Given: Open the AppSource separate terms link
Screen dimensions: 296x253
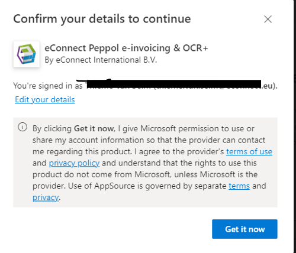Looking at the screenshot, I should (x=239, y=186).
